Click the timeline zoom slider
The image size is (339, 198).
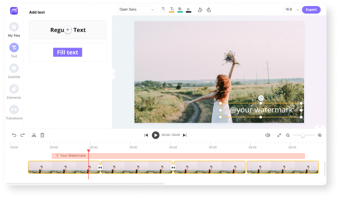pyautogui.click(x=303, y=135)
